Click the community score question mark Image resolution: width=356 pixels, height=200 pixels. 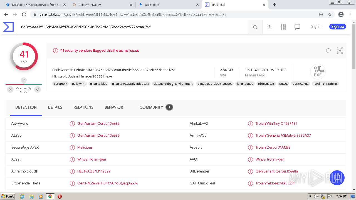tap(24, 81)
